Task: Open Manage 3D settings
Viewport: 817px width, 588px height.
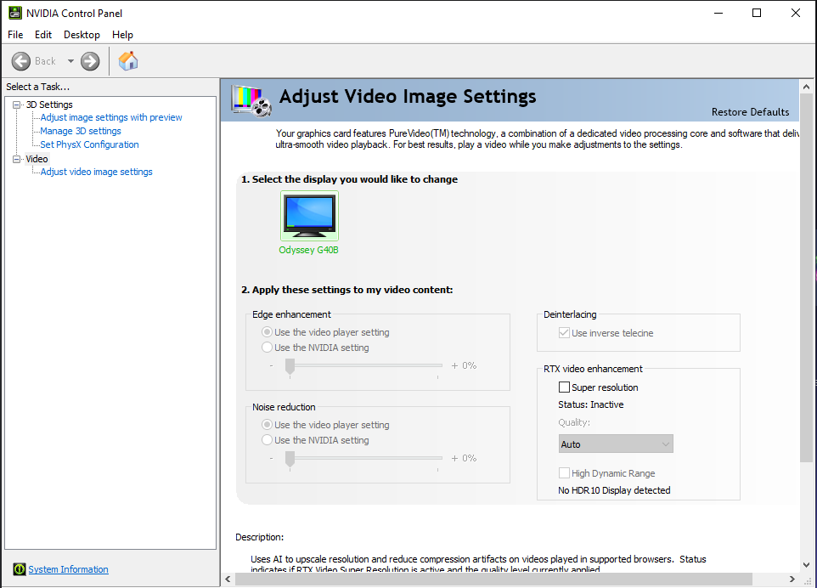Action: point(81,131)
